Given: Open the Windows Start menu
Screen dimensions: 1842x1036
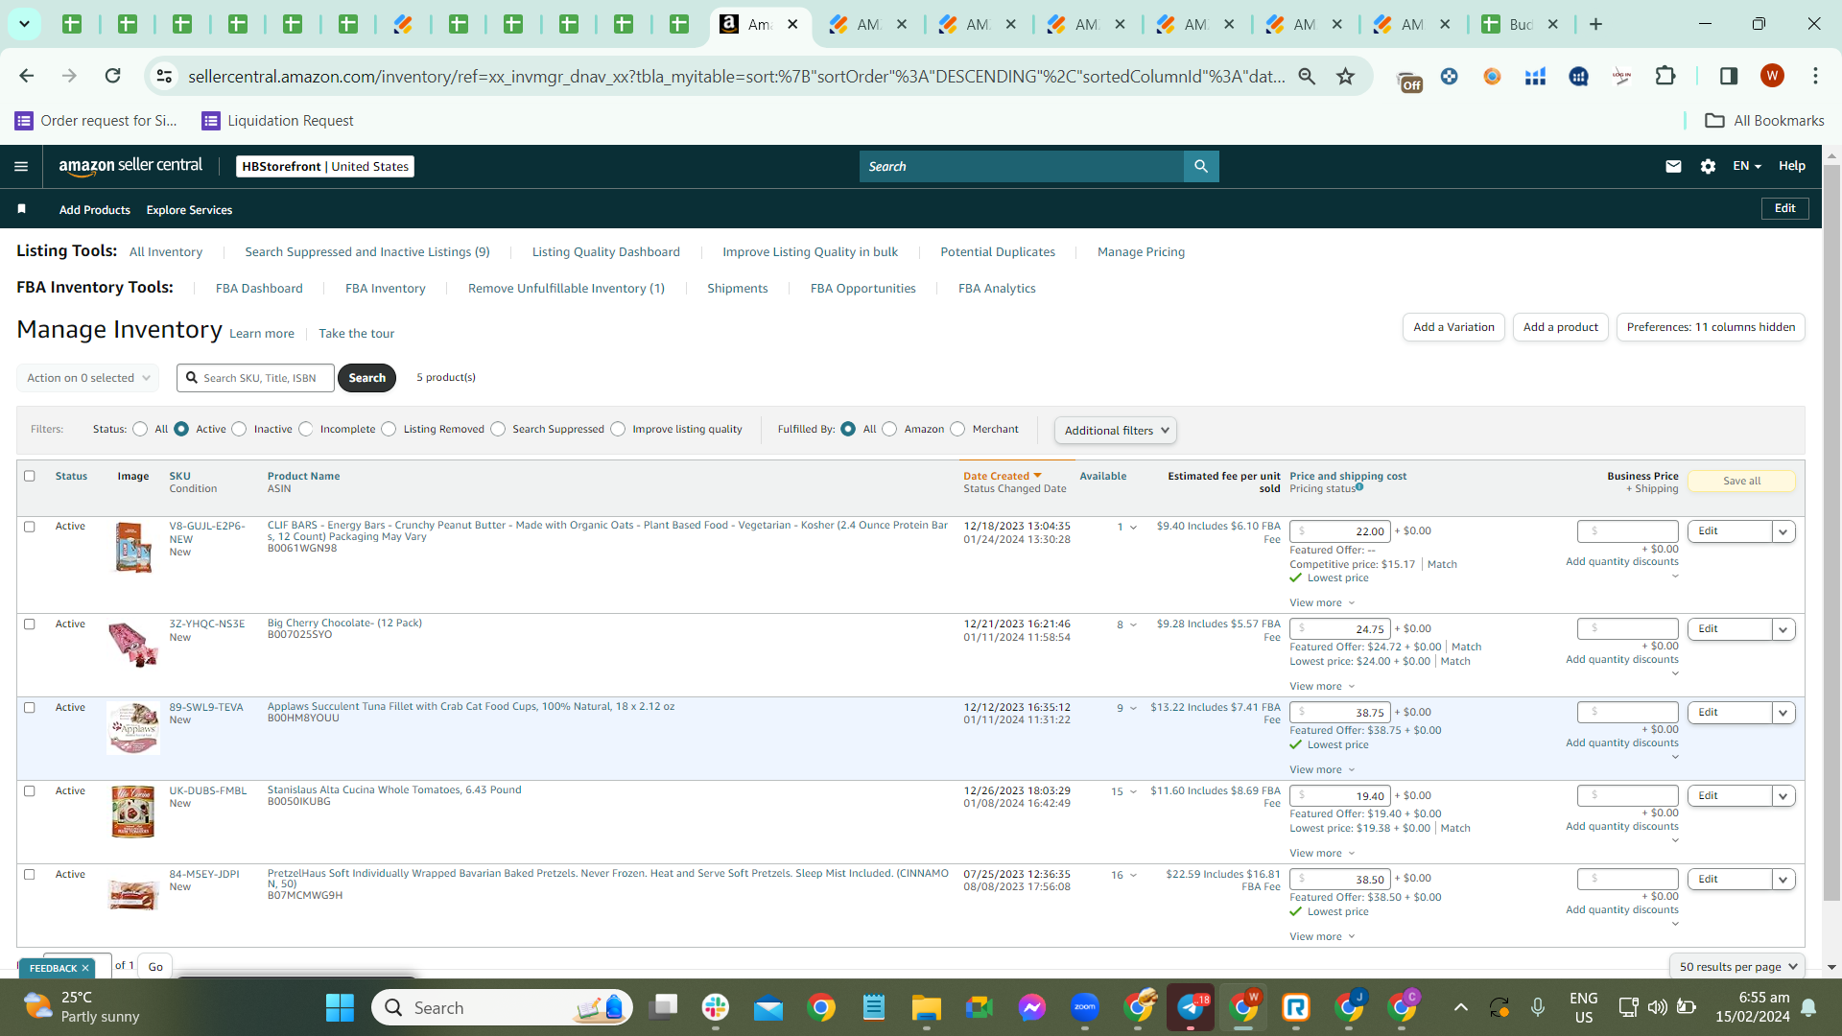Looking at the screenshot, I should tap(340, 1007).
